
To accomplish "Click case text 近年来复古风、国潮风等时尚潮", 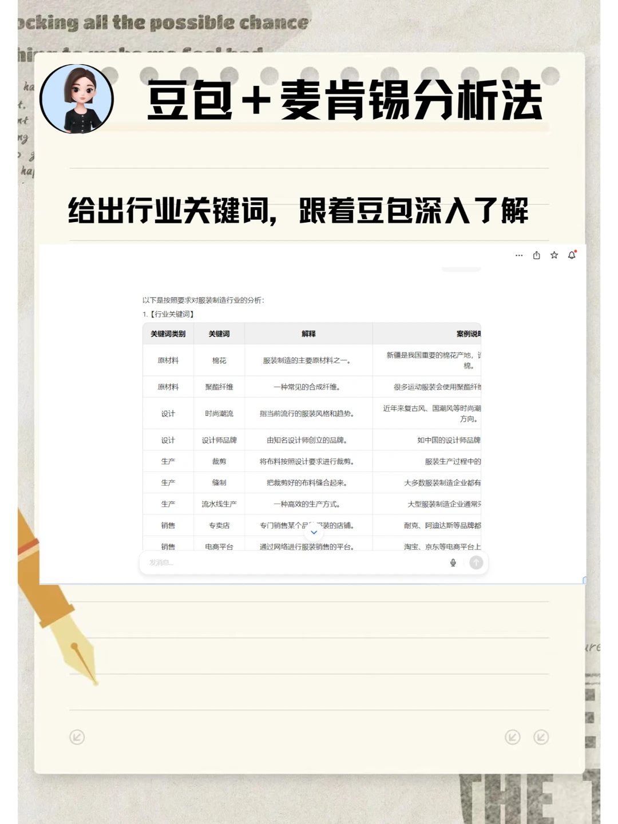I will click(x=432, y=409).
